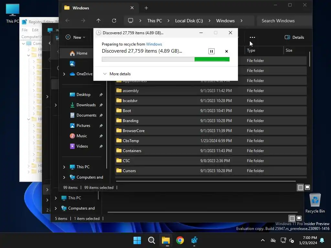The width and height of the screenshot is (331, 248).
Task: Cancel the recycle operation with the X
Action: (227, 51)
